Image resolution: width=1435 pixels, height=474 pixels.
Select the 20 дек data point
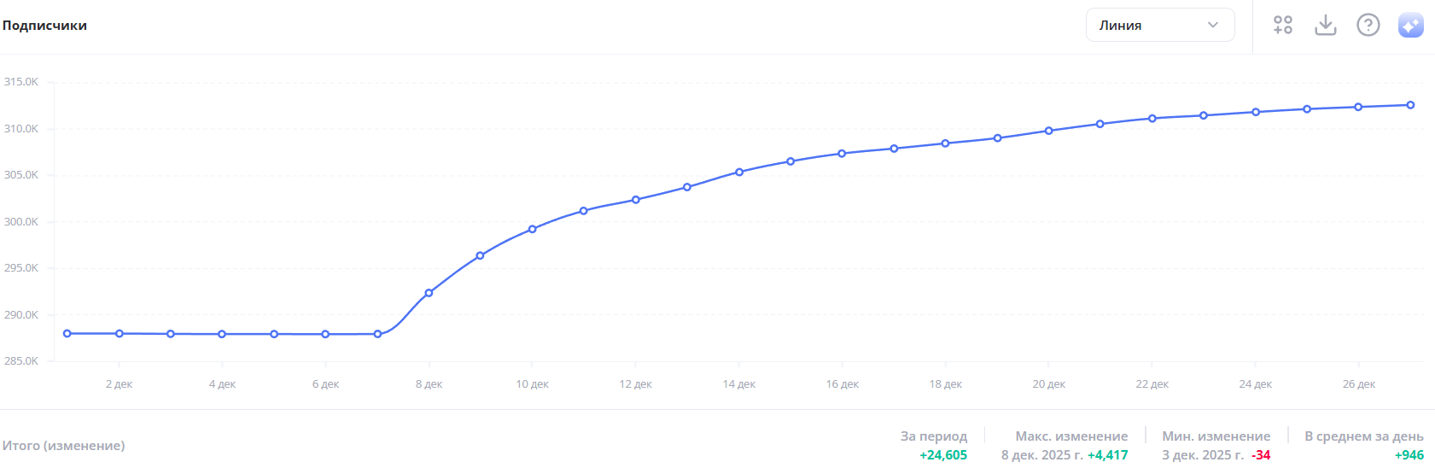click(x=1049, y=131)
